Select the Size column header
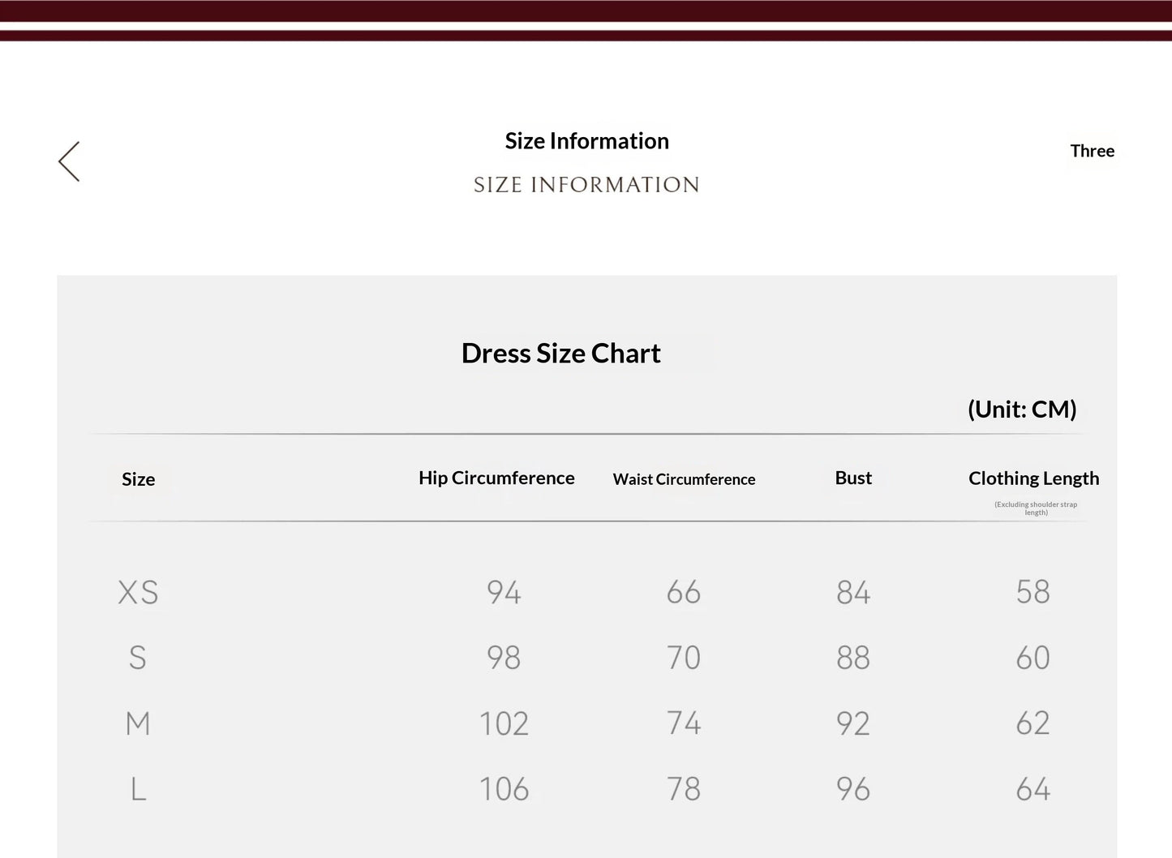1172x858 pixels. [138, 479]
